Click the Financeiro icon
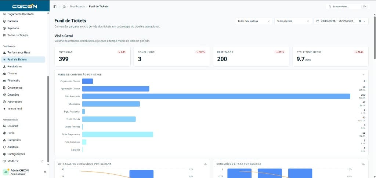 pos(4,81)
